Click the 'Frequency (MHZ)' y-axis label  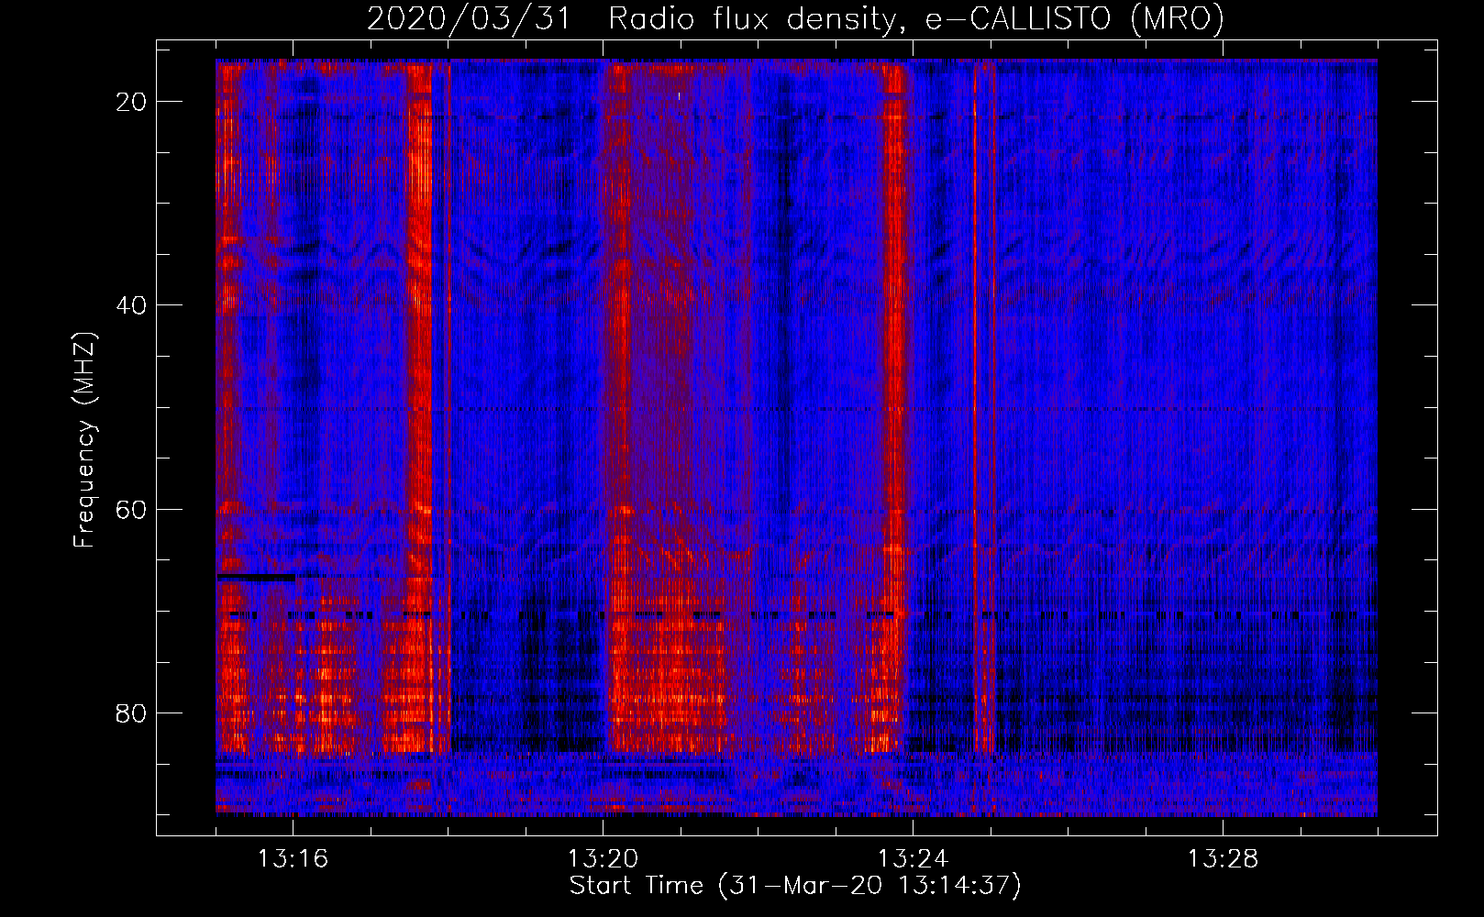[x=84, y=440]
